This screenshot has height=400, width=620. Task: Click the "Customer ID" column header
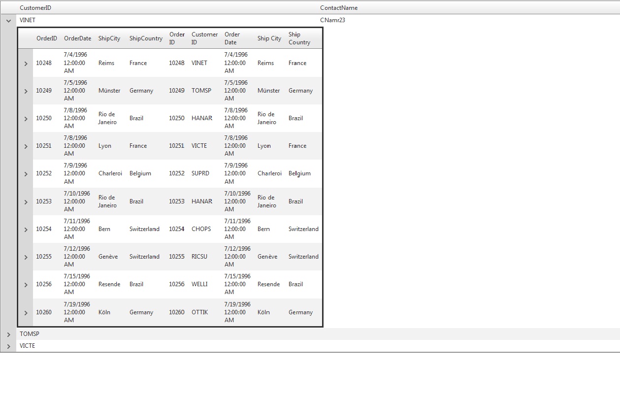(x=204, y=38)
